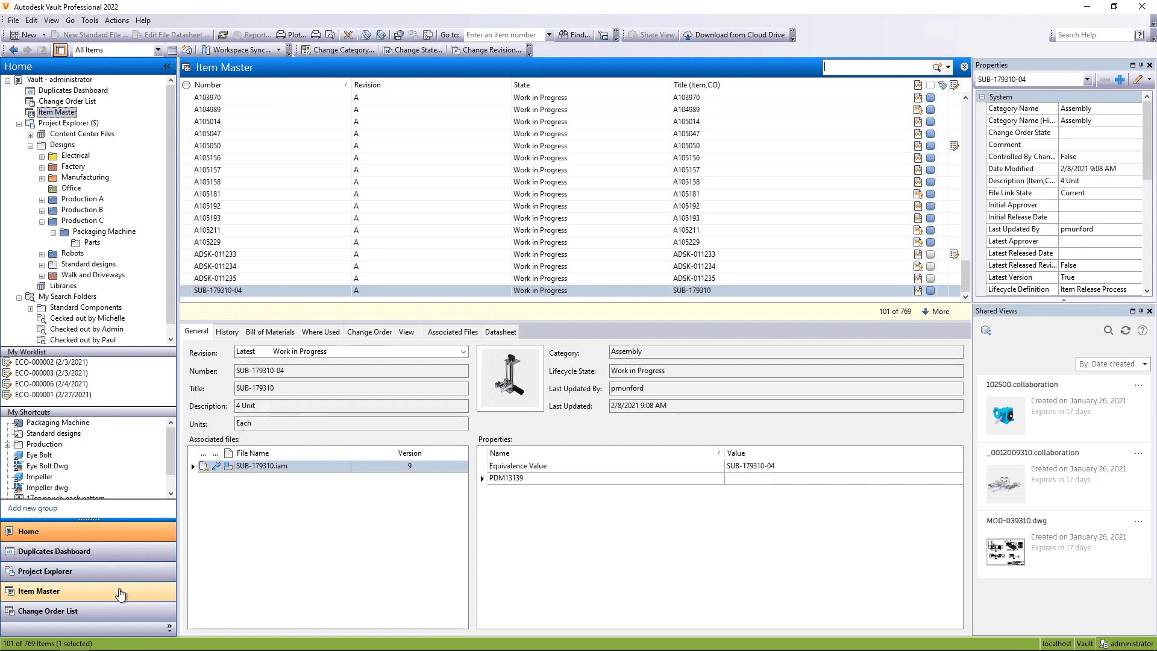Click Download from Cloud Drive icon
The image size is (1157, 651).
coord(687,35)
